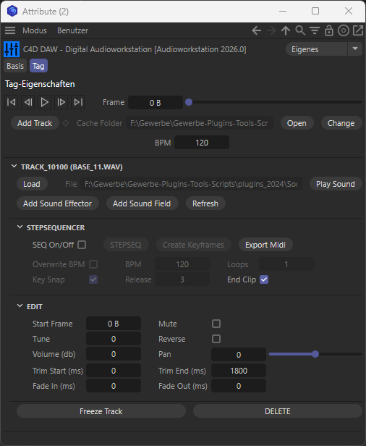This screenshot has width=366, height=446.
Task: Click Add Sound Effector
Action: pos(58,203)
